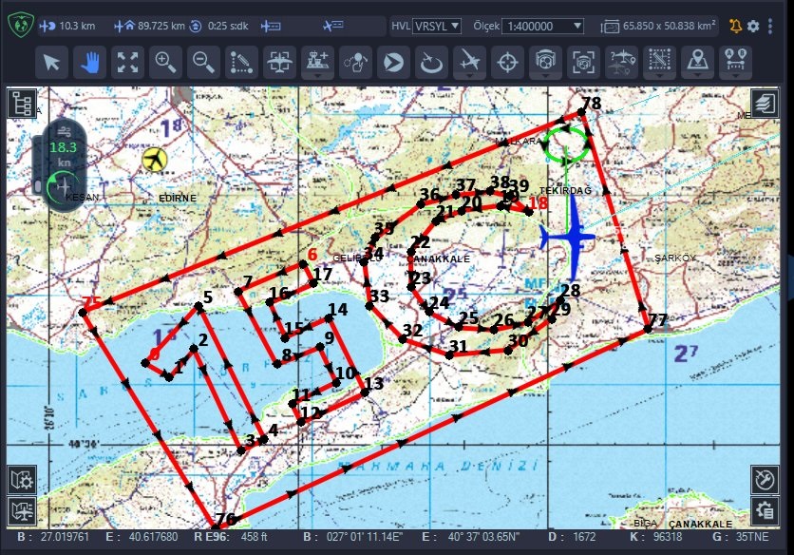
Task: Select the arrow pointer tool
Action: click(x=53, y=63)
